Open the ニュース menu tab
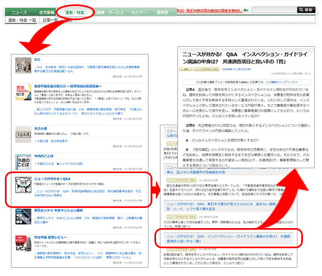The image size is (322, 276). click(19, 13)
